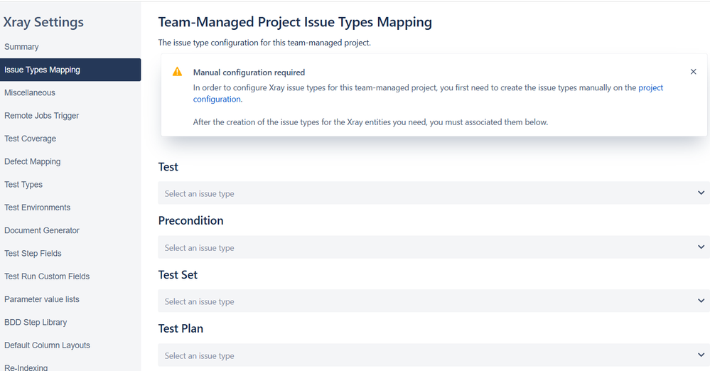Click the Manual configuration required heading

249,72
